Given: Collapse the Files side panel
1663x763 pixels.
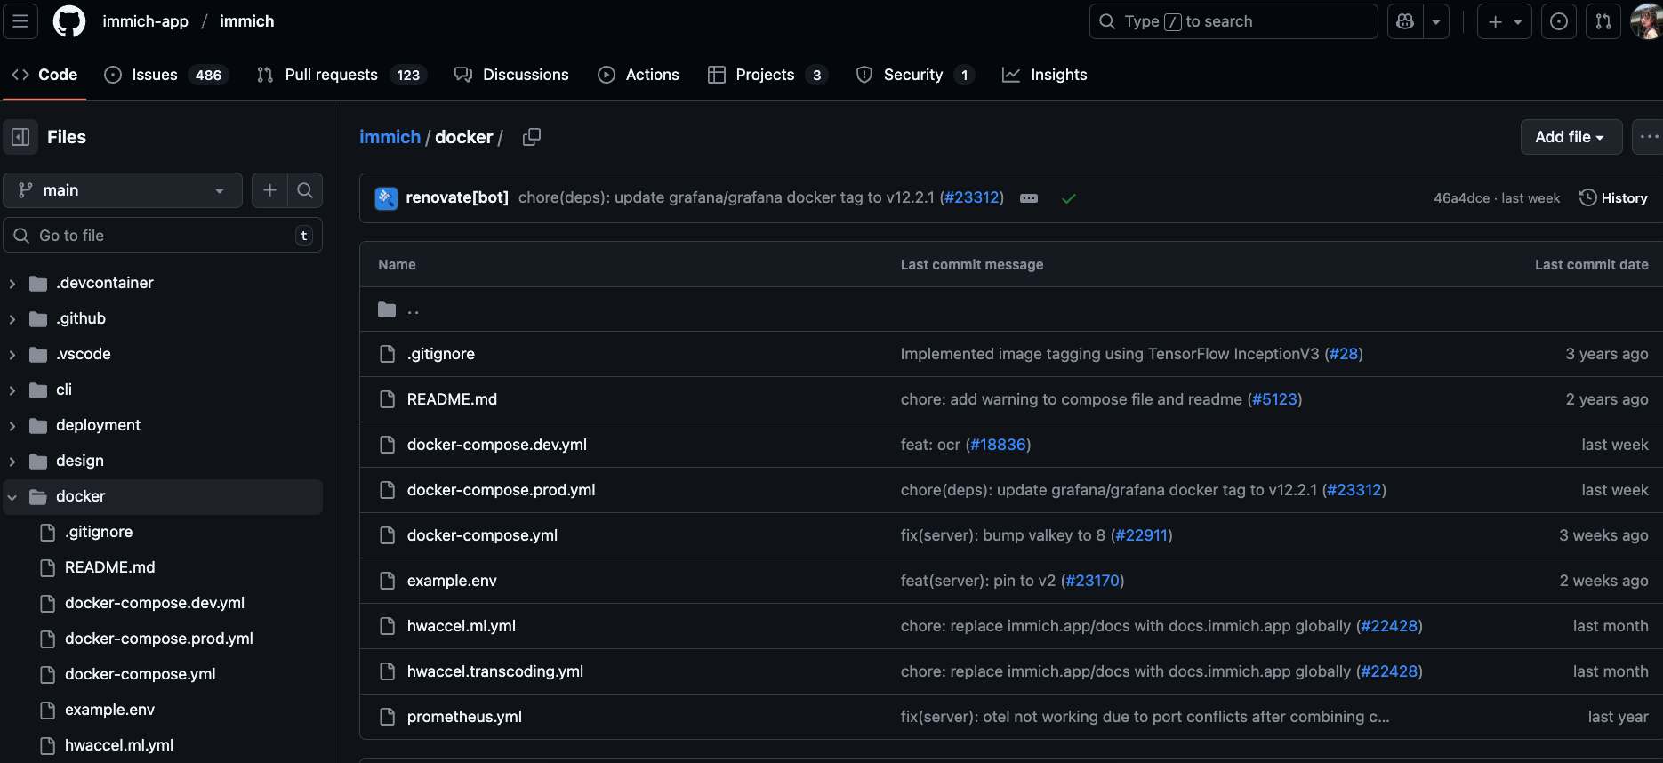Looking at the screenshot, I should tap(20, 137).
